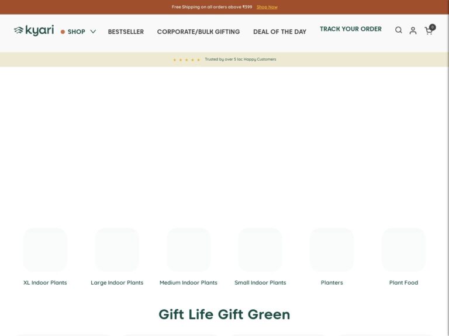Image resolution: width=449 pixels, height=336 pixels.
Task: Click the five-star rating in trust bar
Action: click(x=186, y=60)
